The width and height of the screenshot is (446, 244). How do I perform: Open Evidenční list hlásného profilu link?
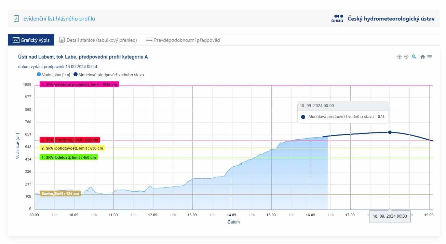59,19
